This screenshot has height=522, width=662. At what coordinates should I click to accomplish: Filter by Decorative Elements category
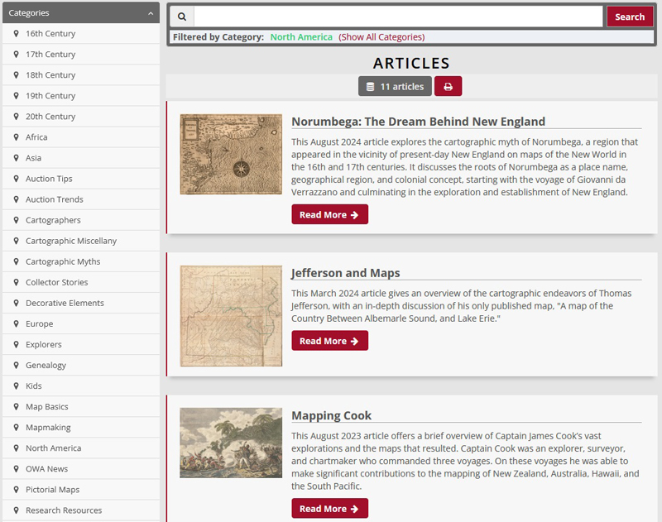pos(81,303)
